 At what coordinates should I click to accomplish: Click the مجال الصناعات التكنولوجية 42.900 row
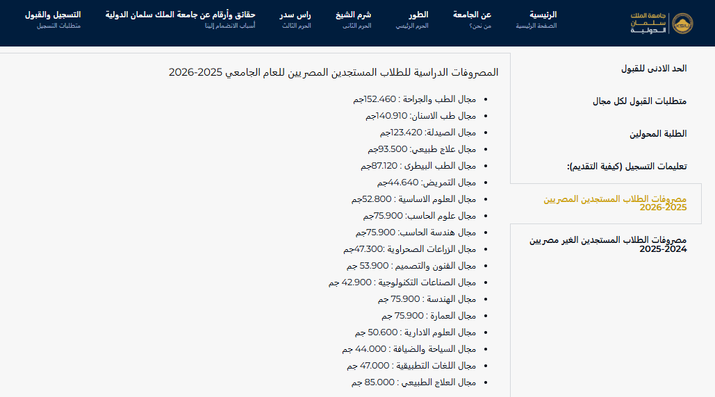tap(402, 282)
